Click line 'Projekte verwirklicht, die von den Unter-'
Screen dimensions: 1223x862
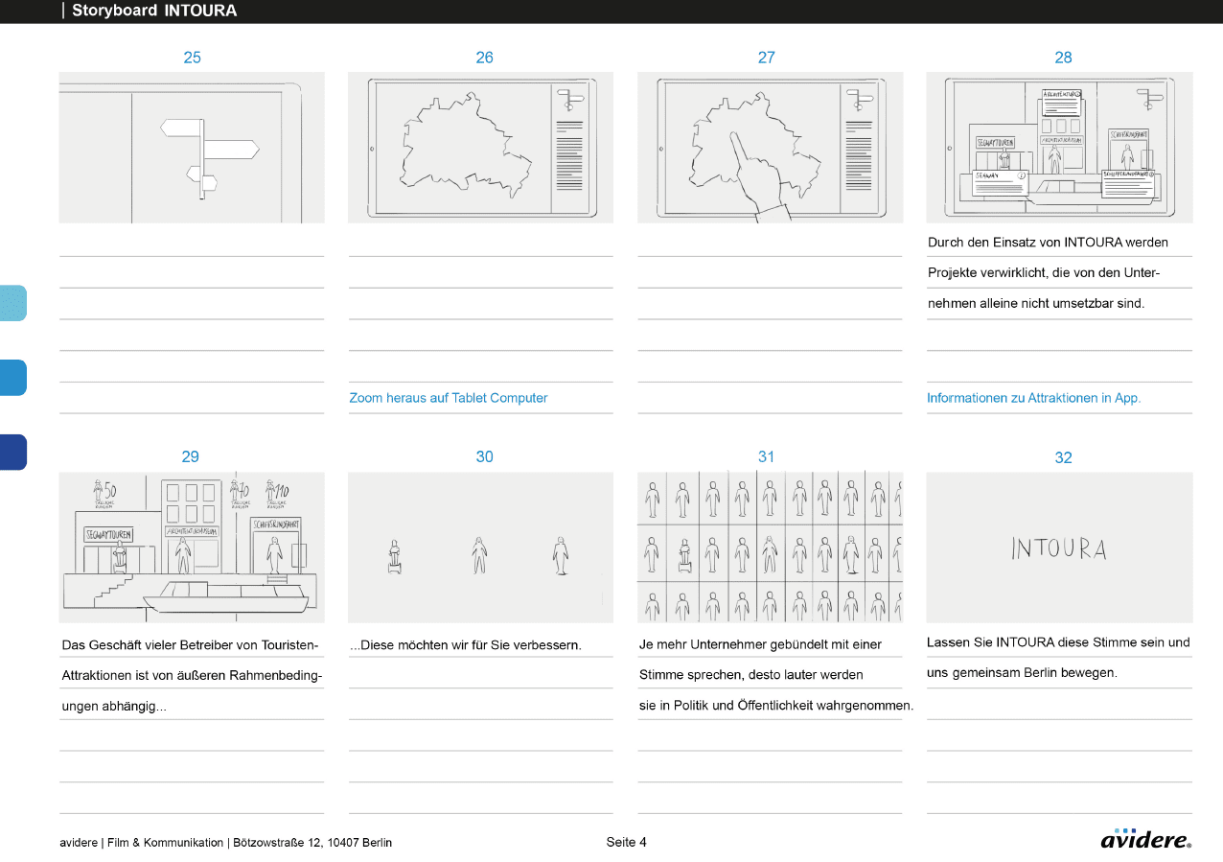coord(1044,273)
